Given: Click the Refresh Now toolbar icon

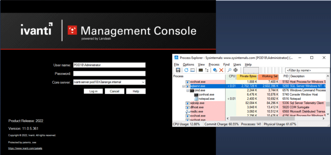Looking at the screenshot, I should tap(186, 70).
